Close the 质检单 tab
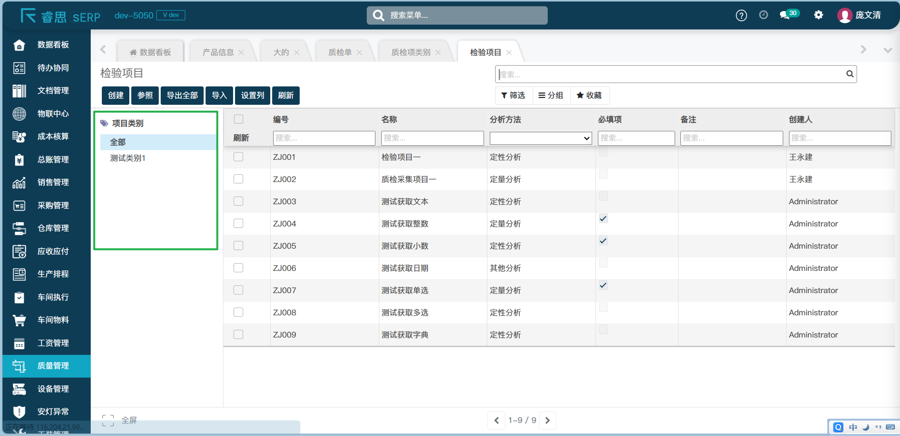Image resolution: width=900 pixels, height=436 pixels. (360, 53)
